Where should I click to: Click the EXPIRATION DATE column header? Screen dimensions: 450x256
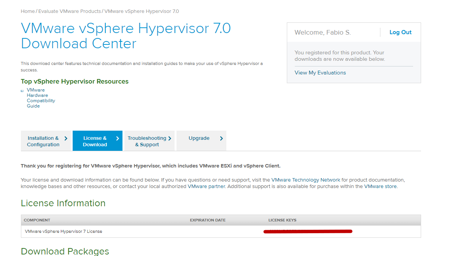coord(208,220)
